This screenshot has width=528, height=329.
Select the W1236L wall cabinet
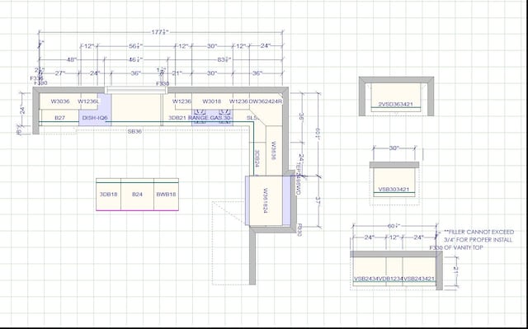(88, 101)
